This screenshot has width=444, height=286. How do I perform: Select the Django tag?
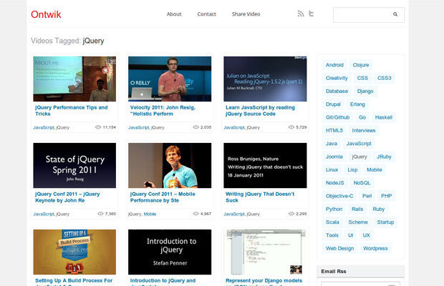tap(365, 91)
